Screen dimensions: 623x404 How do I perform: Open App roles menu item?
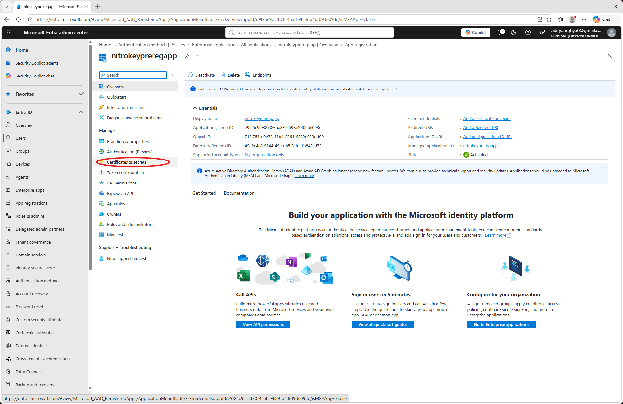pyautogui.click(x=136, y=204)
